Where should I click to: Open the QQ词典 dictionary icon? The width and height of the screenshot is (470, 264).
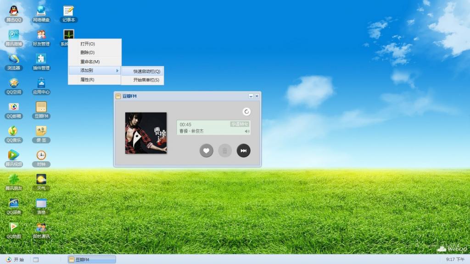(x=14, y=207)
